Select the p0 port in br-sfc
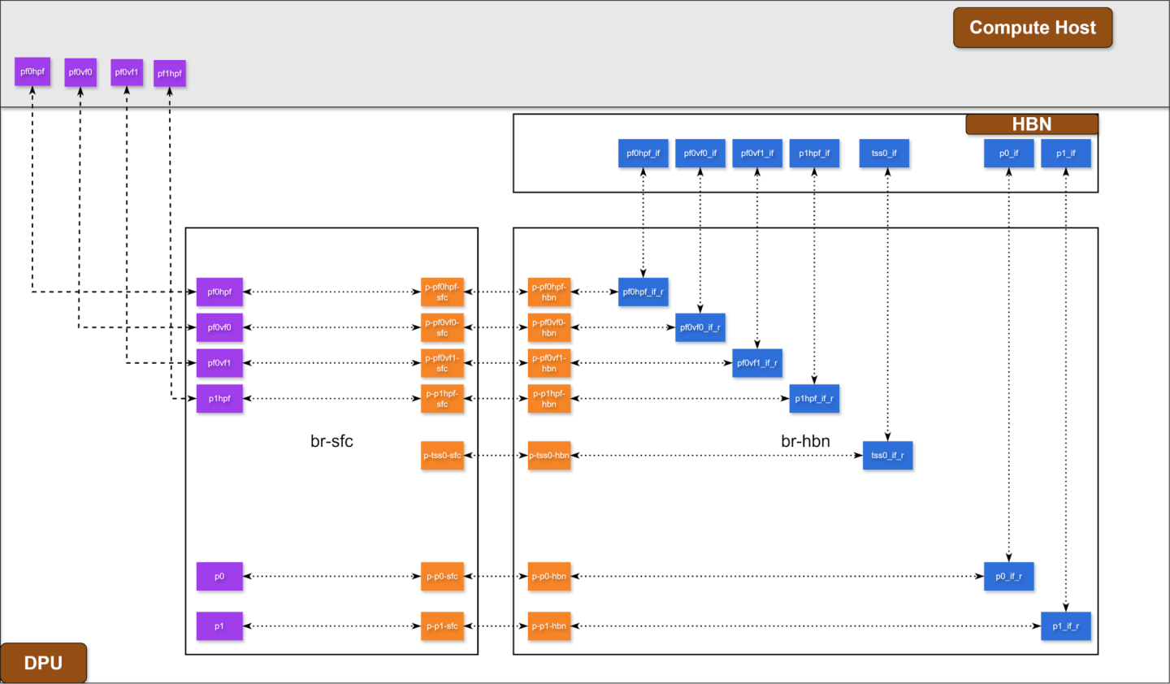Image resolution: width=1170 pixels, height=684 pixels. [x=219, y=576]
